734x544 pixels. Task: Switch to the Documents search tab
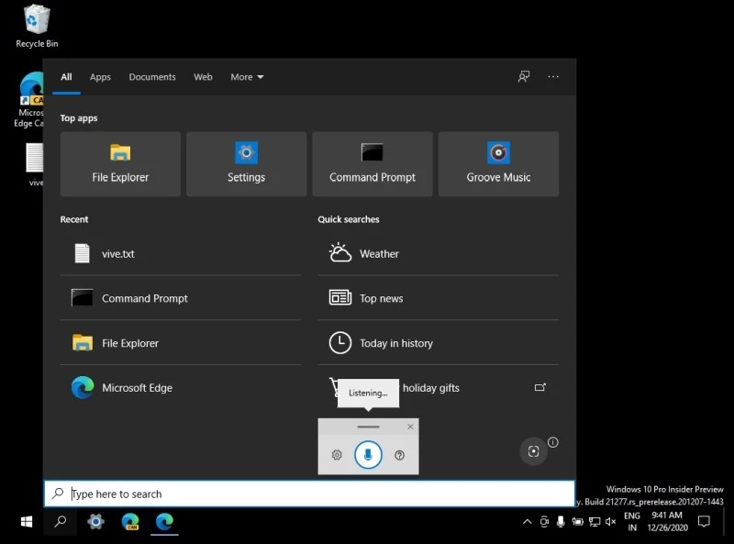coord(152,77)
